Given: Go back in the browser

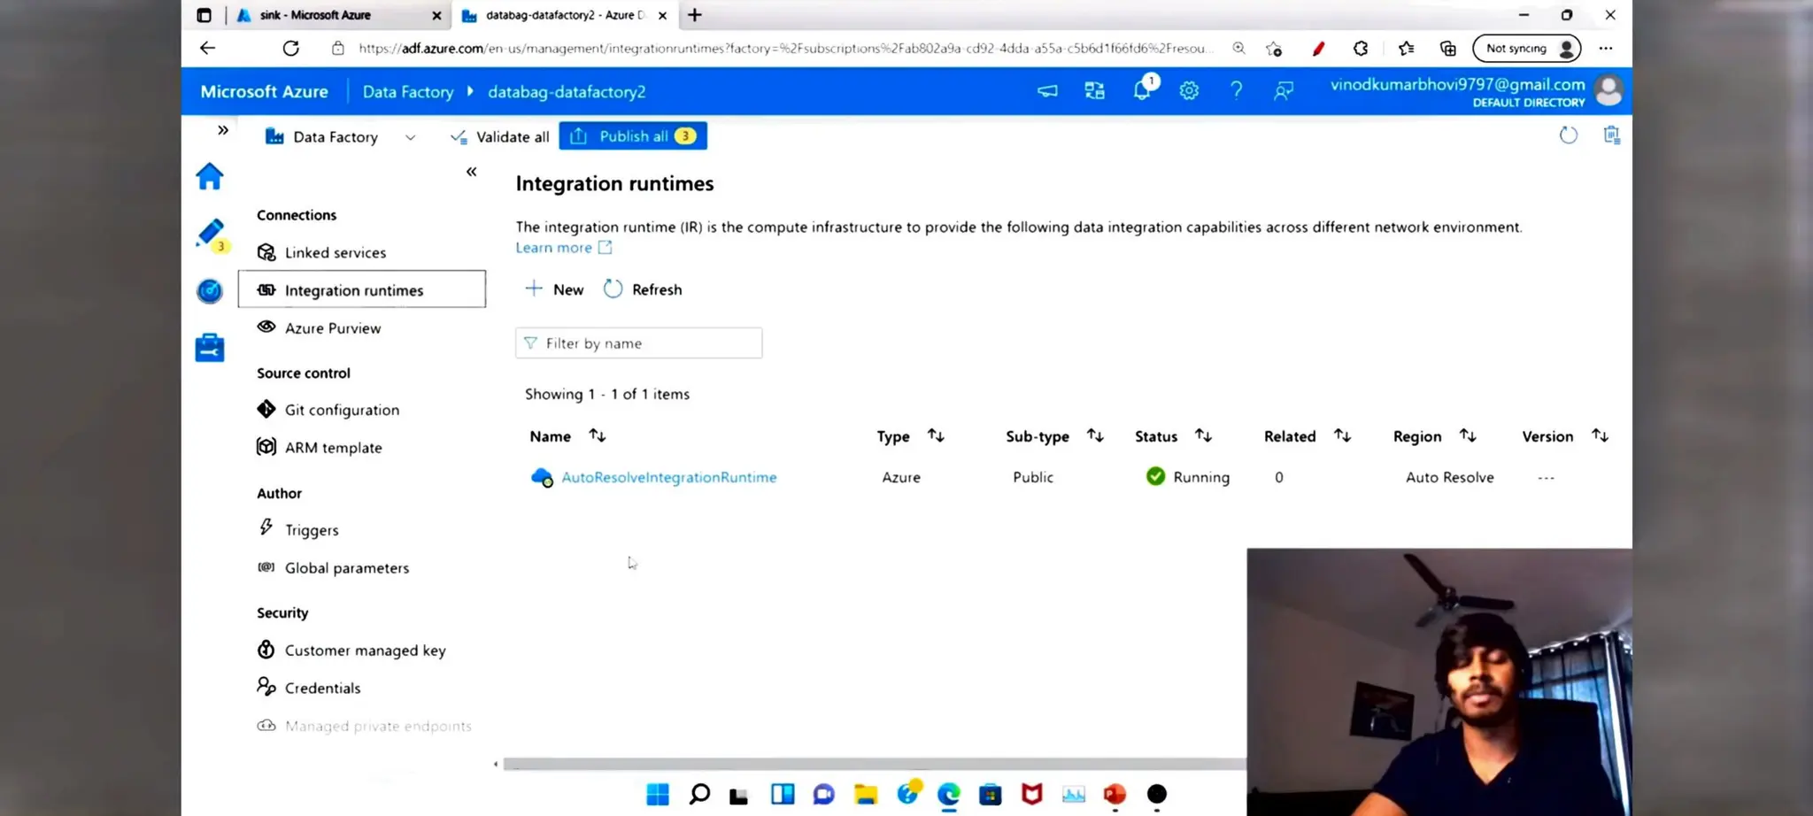Looking at the screenshot, I should (207, 48).
